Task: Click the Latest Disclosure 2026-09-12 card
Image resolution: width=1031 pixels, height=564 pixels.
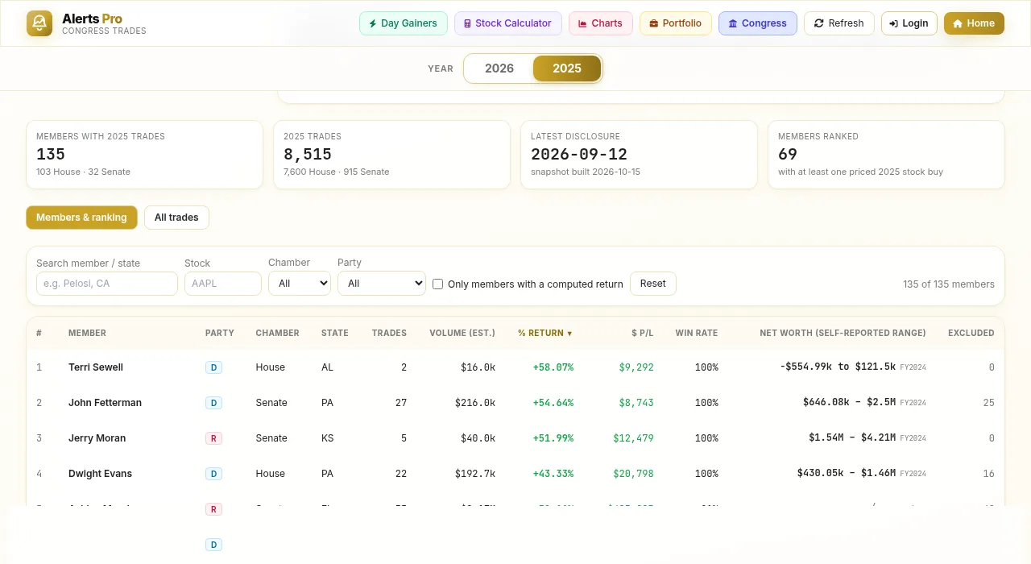Action: (x=639, y=155)
